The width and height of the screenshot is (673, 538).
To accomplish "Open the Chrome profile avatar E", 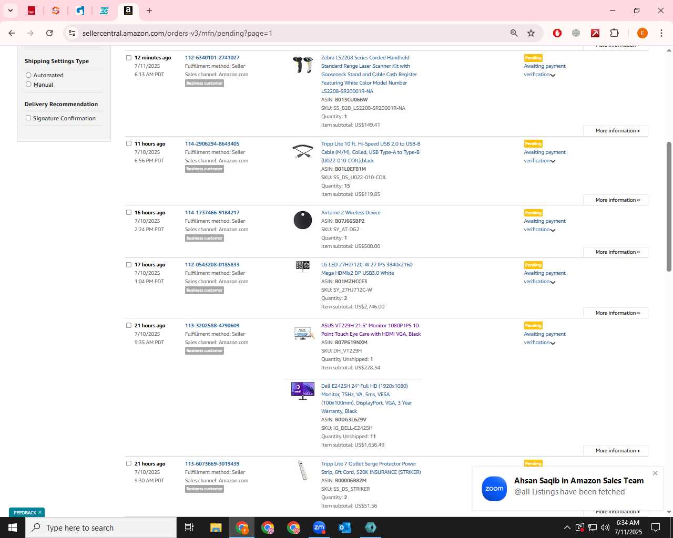I will click(642, 33).
